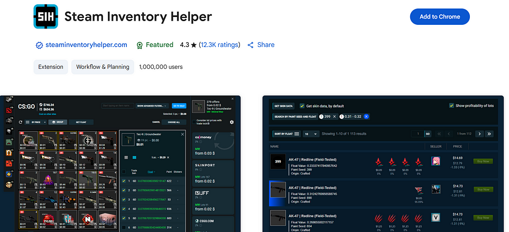The width and height of the screenshot is (509, 232).
Task: Uncheck row 1 with float 0.07003380358219147
Action: tap(124, 181)
